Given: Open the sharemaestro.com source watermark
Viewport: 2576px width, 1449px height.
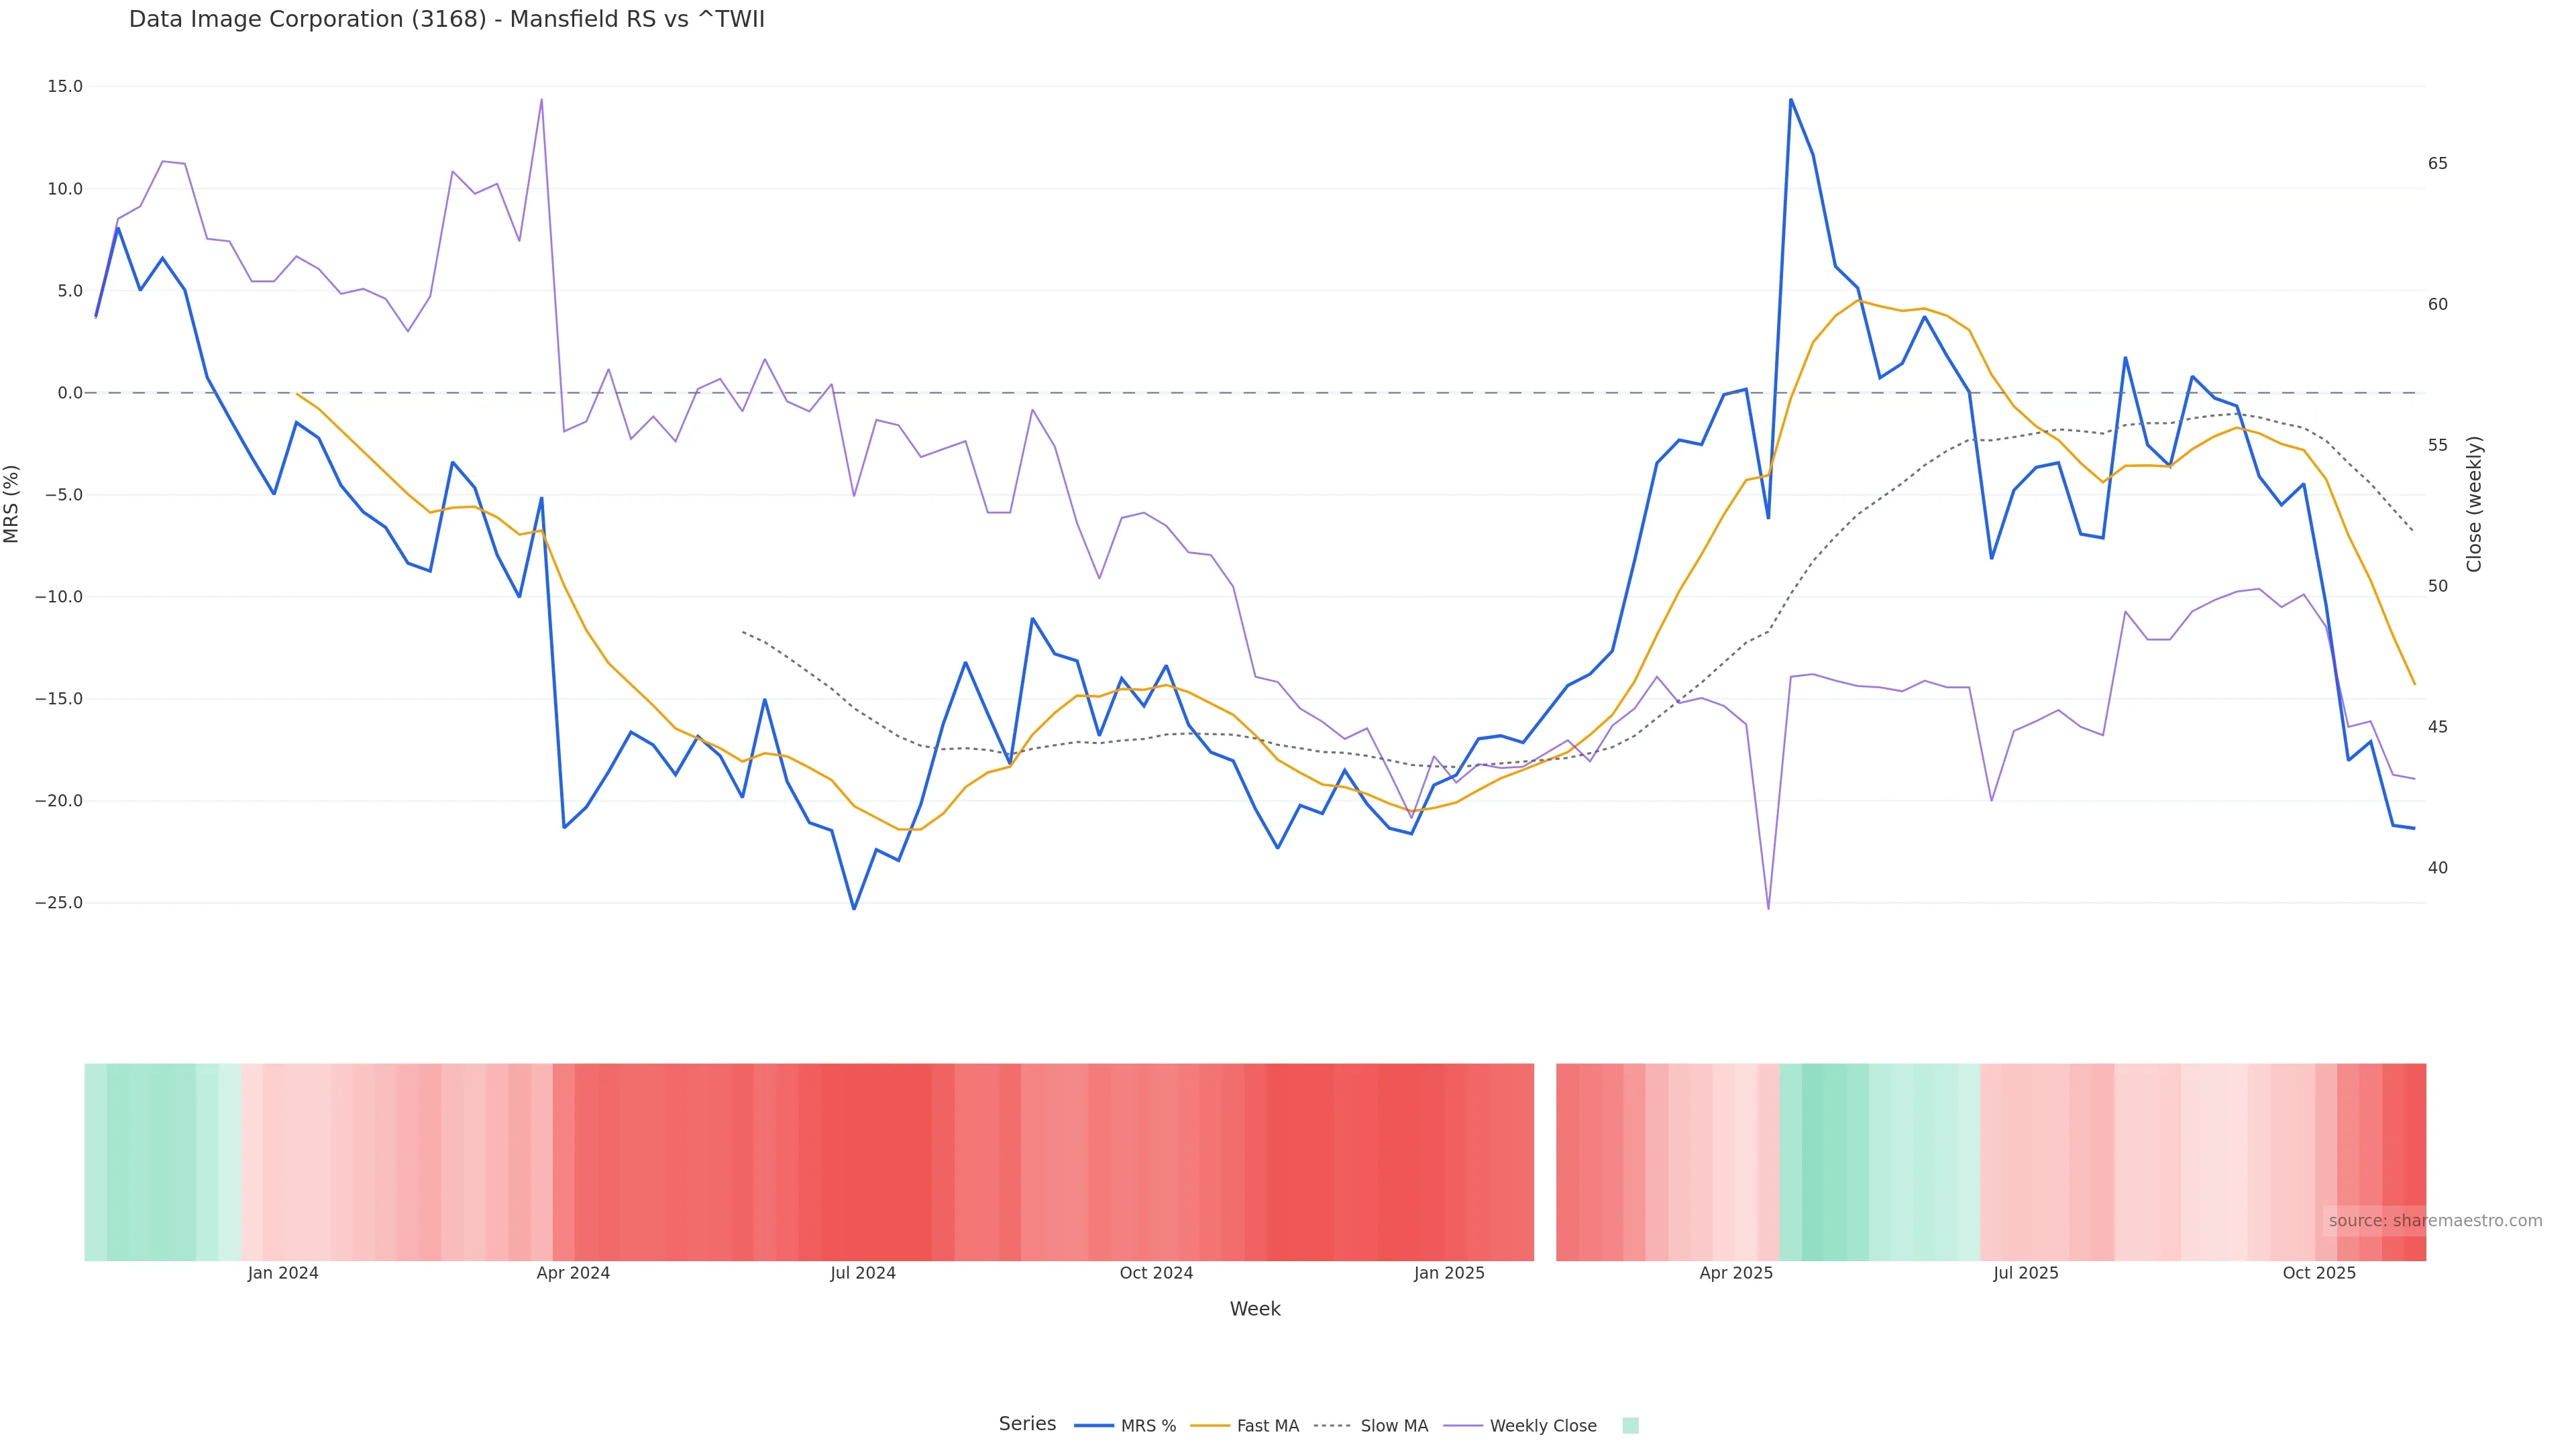Looking at the screenshot, I should click(2434, 1220).
